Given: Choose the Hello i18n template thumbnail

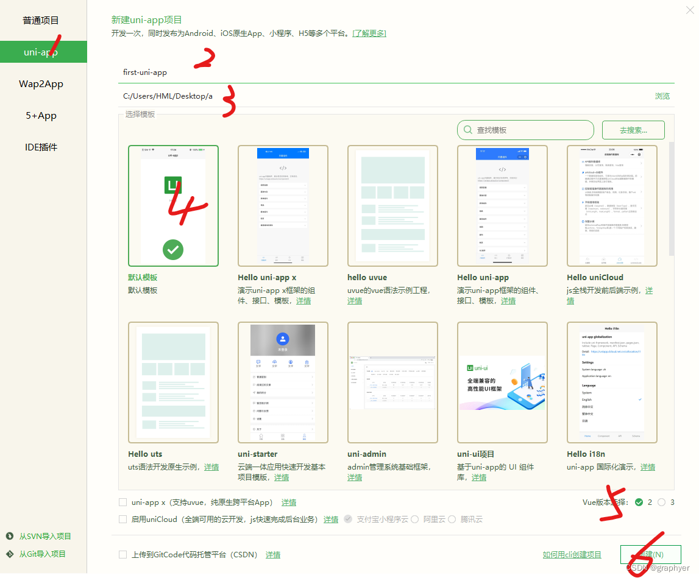Looking at the screenshot, I should [612, 382].
